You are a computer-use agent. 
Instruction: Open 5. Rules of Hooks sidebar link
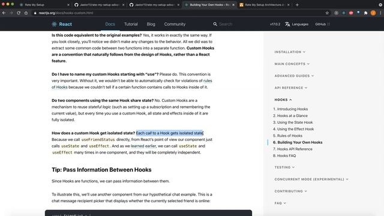coord(288,136)
